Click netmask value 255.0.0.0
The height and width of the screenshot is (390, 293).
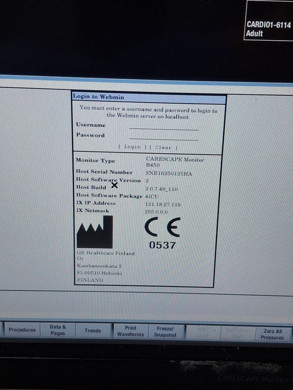tap(156, 212)
